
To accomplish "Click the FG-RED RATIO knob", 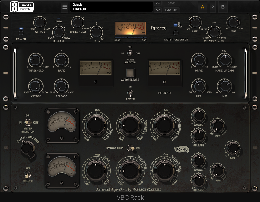I will (x=61, y=60).
